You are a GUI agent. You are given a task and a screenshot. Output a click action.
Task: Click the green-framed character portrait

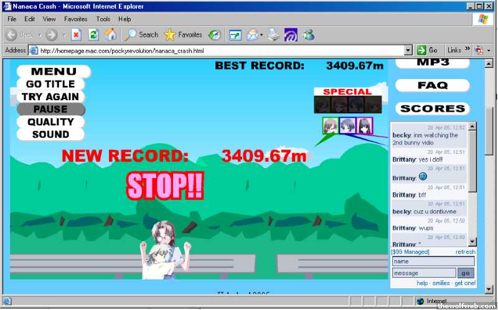pos(330,126)
